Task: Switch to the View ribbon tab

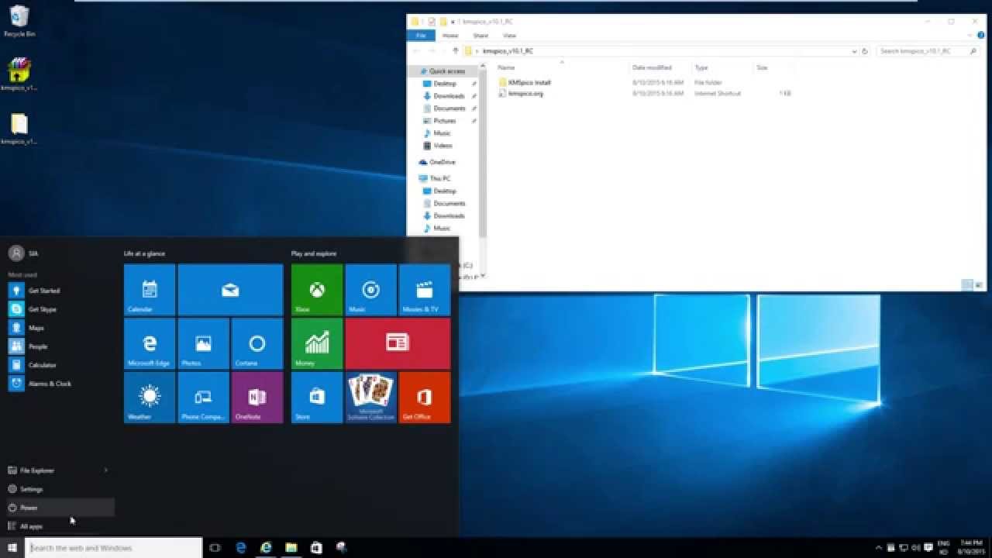Action: [x=509, y=36]
